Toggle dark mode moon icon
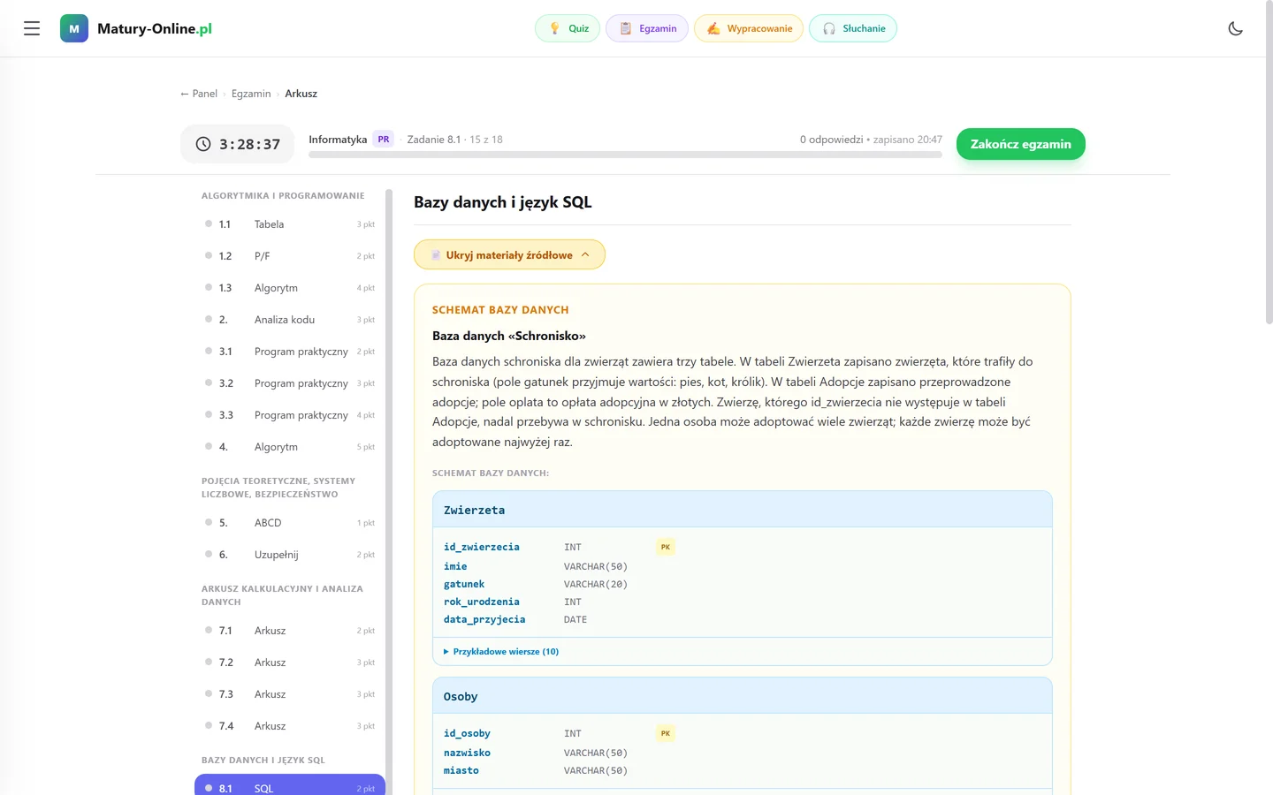Viewport: 1273px width, 795px height. click(1236, 28)
